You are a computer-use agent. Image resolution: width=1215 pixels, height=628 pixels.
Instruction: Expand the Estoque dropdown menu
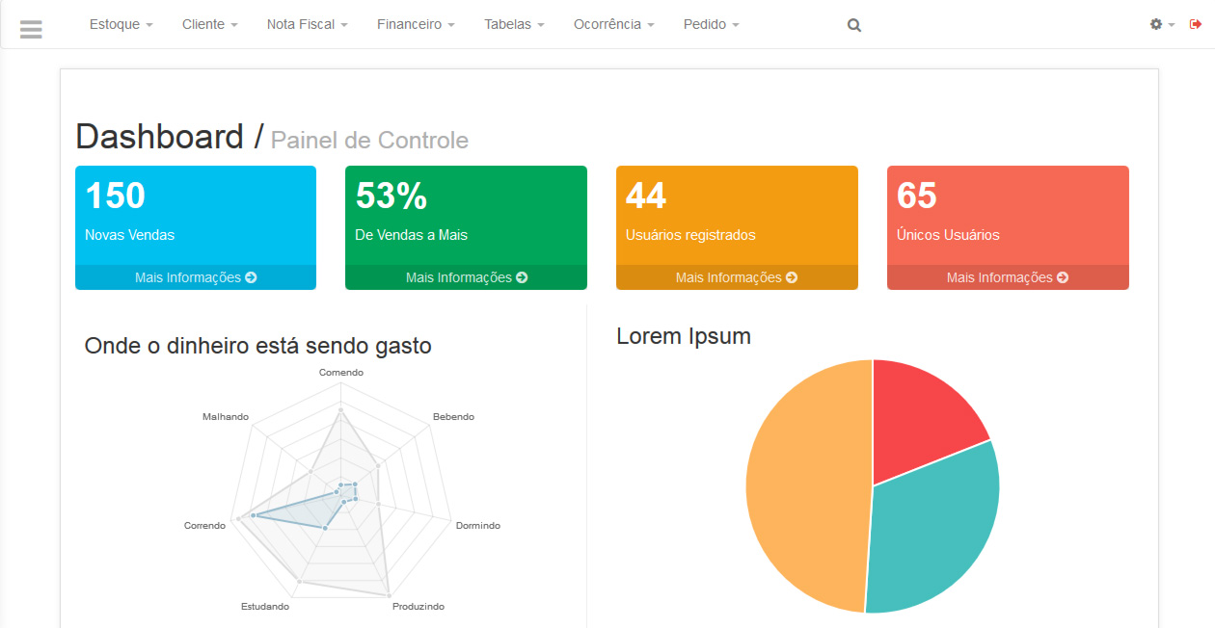coord(121,24)
